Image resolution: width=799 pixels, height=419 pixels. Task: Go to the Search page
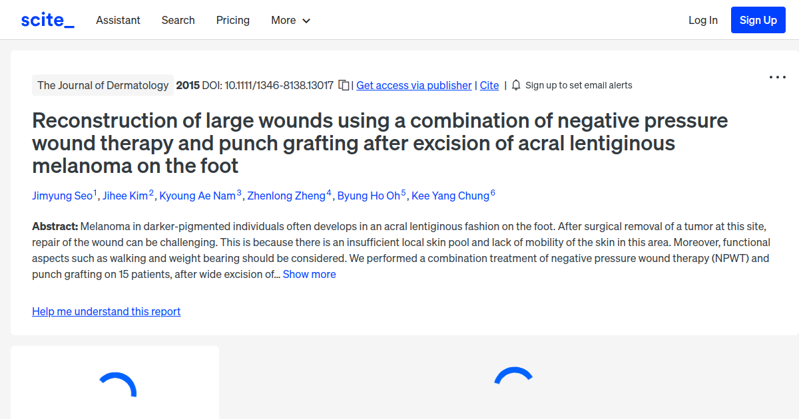click(178, 21)
